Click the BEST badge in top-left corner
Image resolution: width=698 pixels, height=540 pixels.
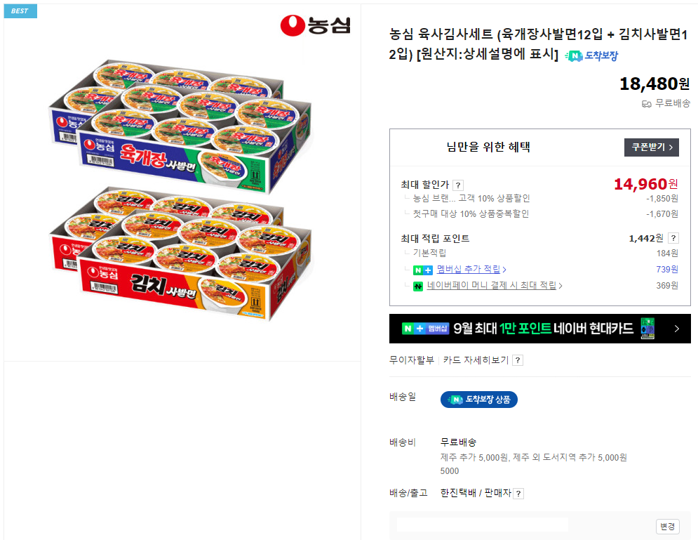[x=20, y=11]
